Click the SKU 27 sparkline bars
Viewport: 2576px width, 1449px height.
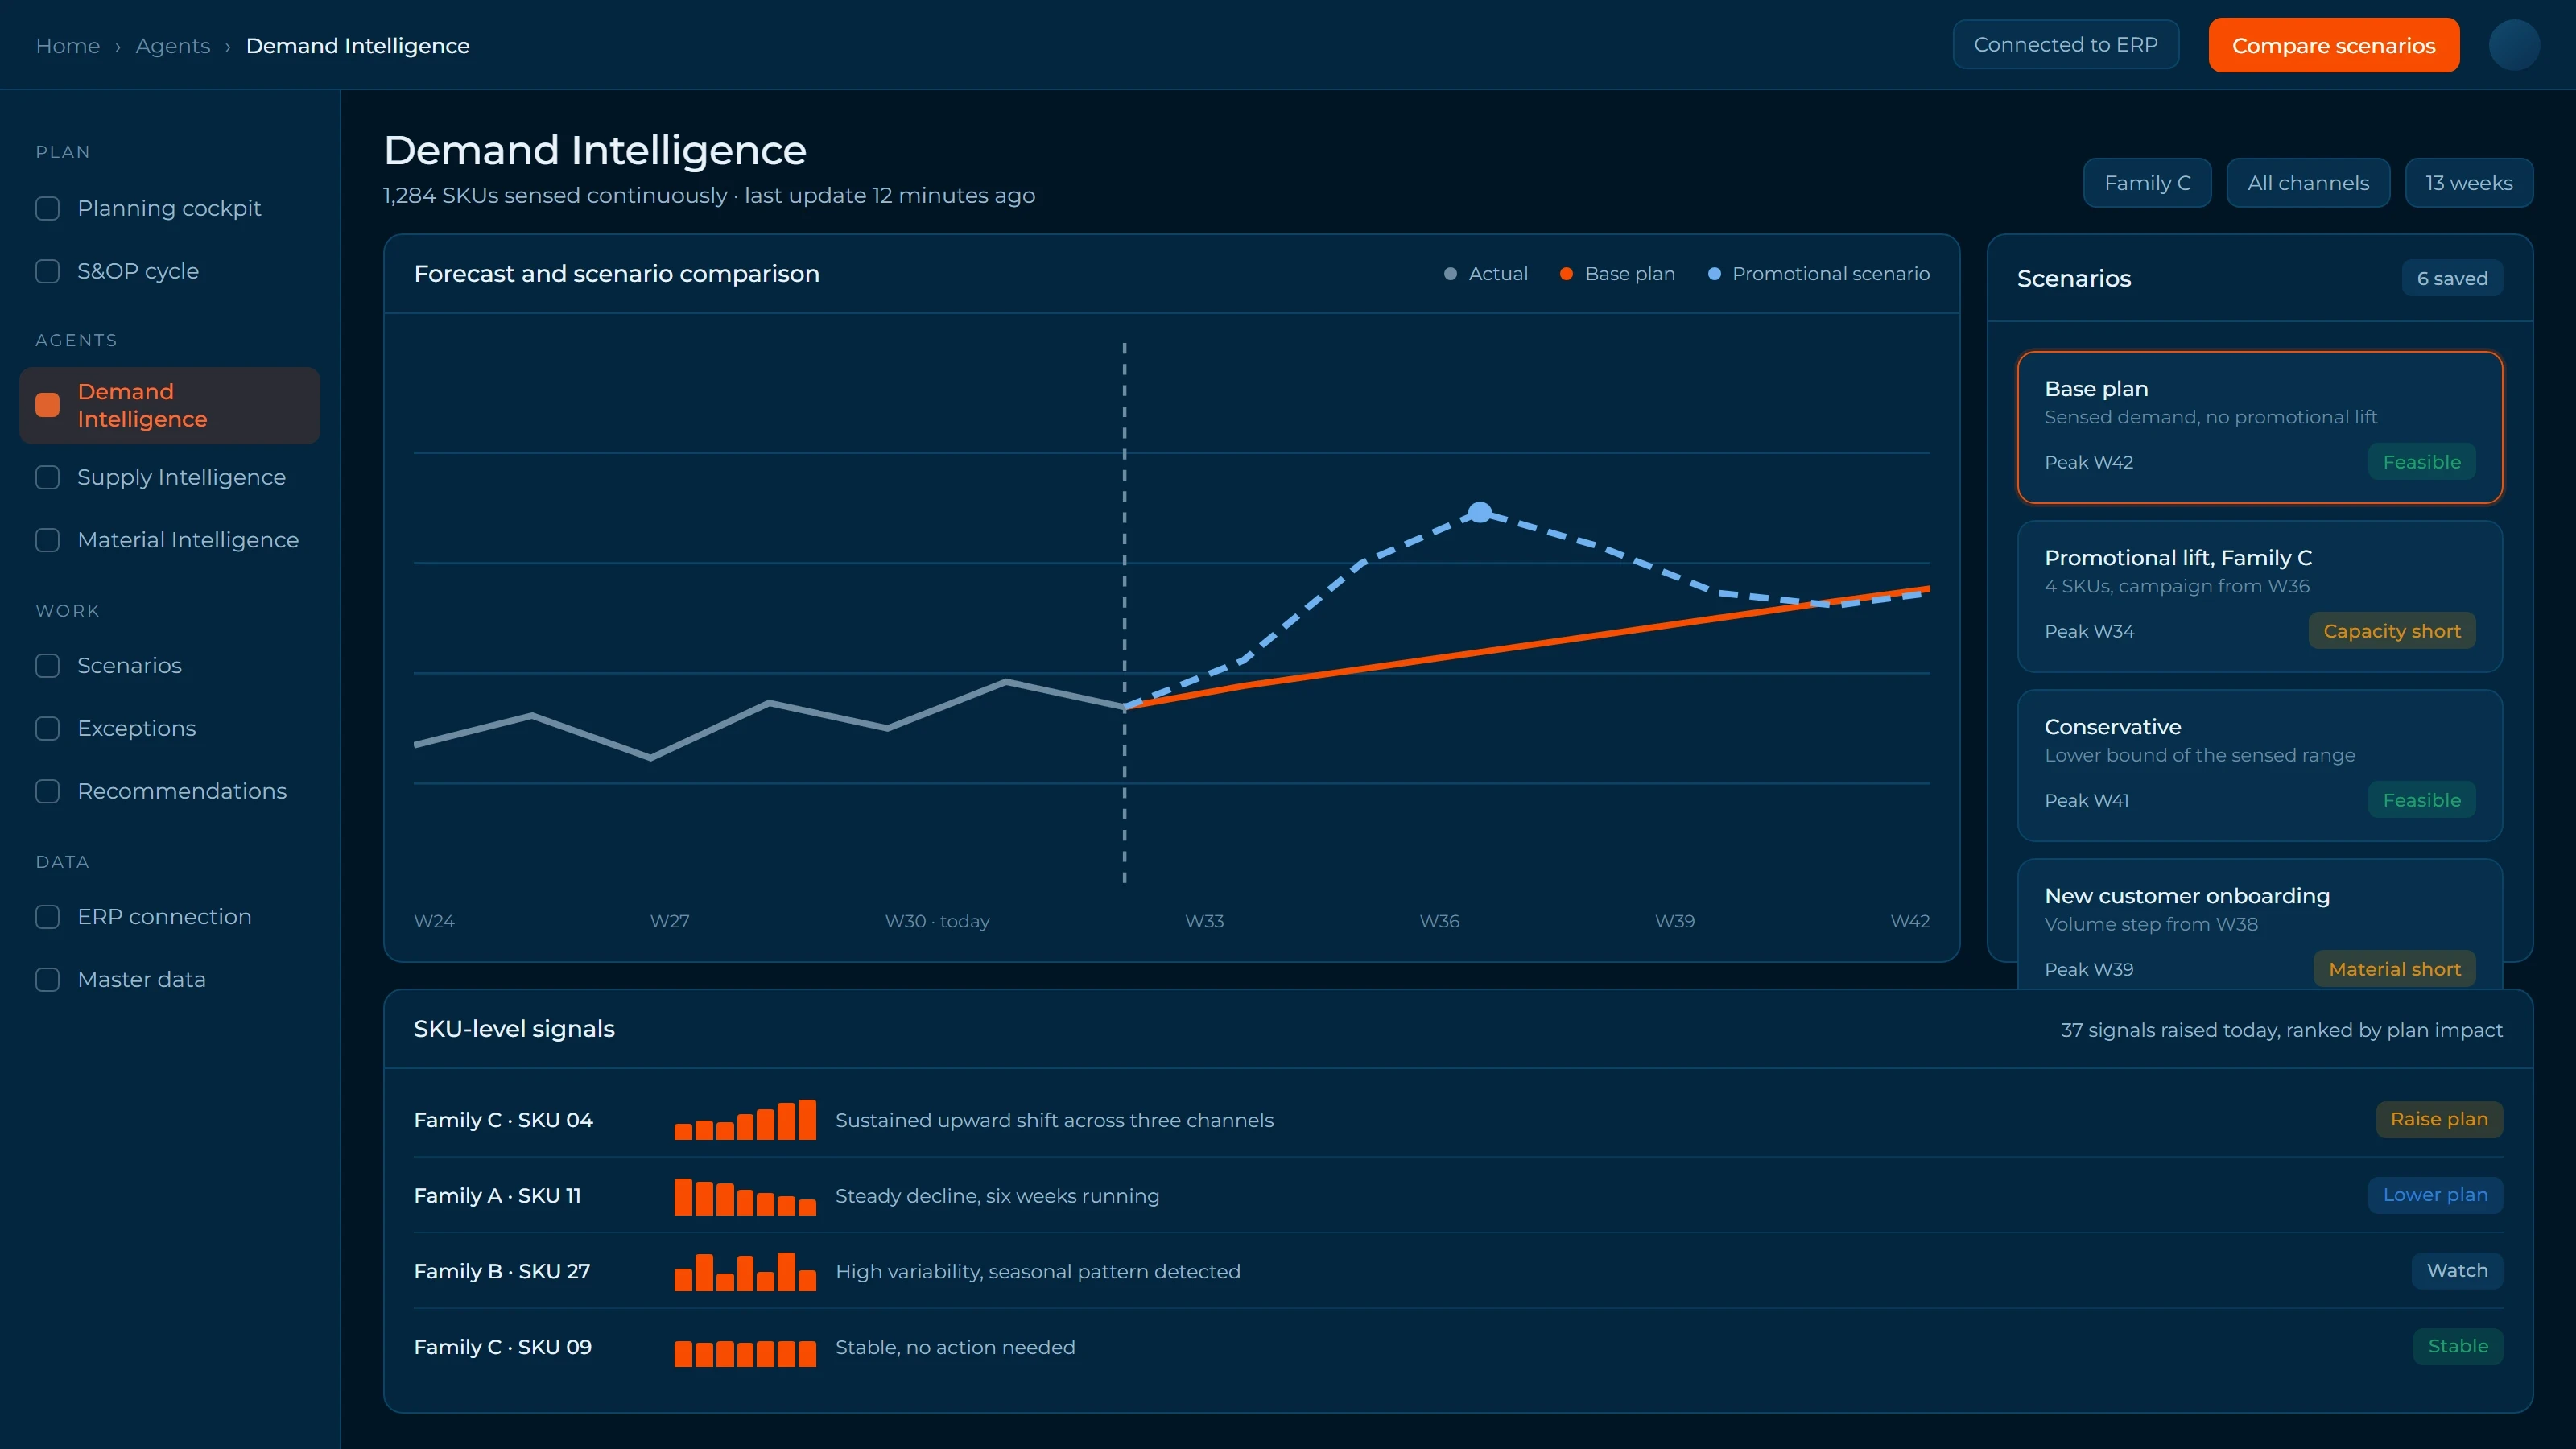coord(745,1272)
